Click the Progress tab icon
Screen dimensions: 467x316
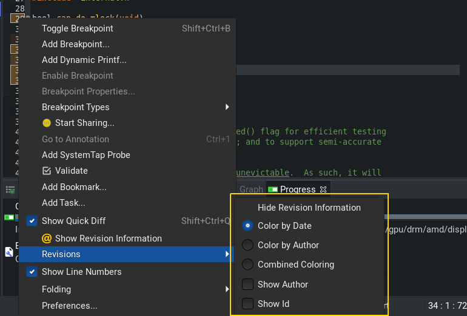click(x=273, y=189)
